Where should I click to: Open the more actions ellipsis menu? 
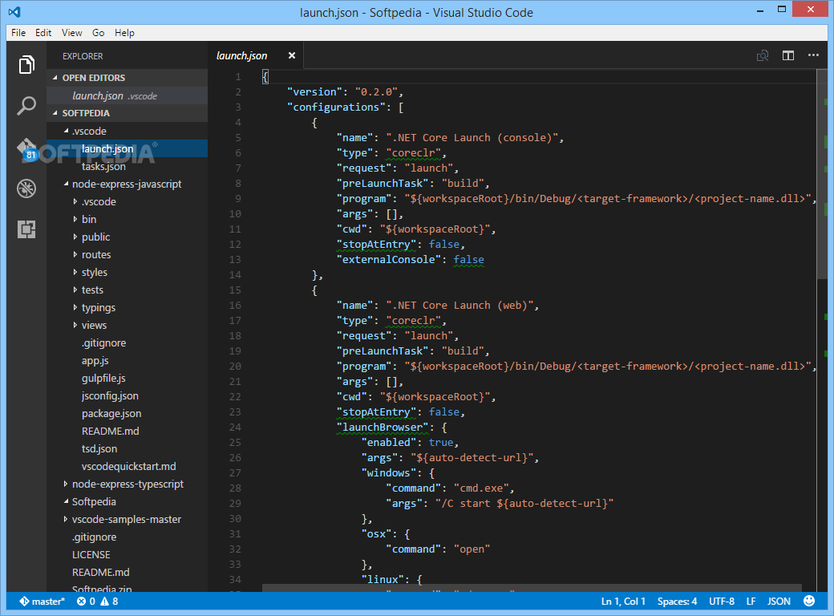pos(813,55)
